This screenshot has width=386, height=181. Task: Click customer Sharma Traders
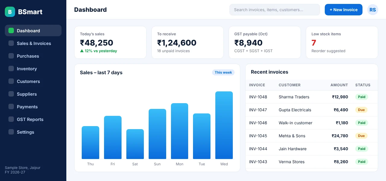294,97
